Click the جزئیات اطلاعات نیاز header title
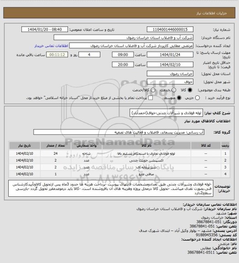 212,13
